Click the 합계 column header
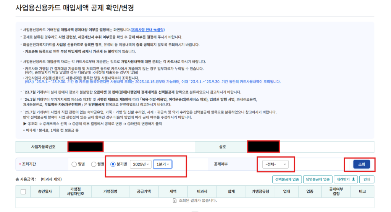Screen dimensions: 391x212 point(231,191)
